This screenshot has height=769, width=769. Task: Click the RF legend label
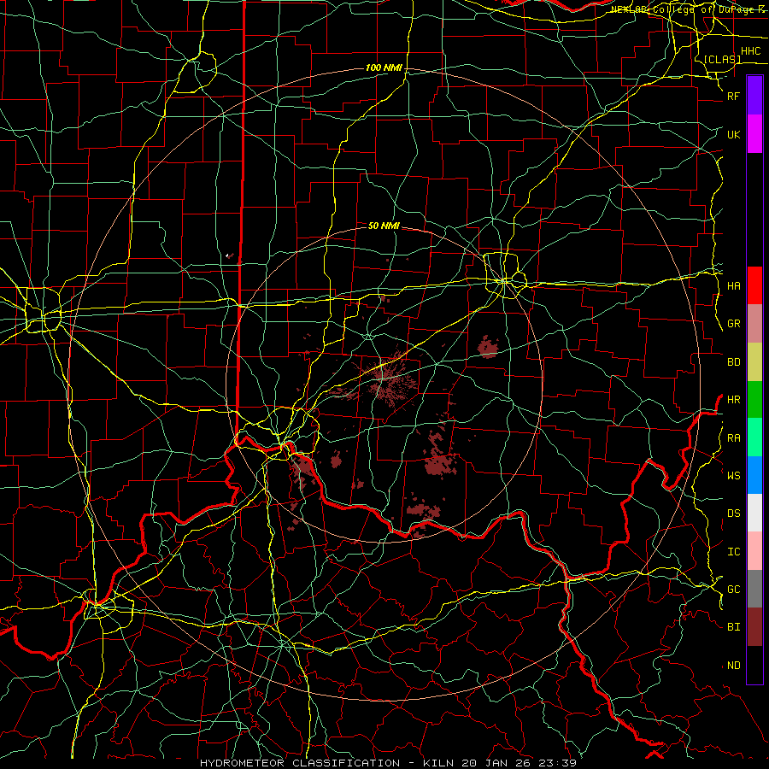coord(733,96)
